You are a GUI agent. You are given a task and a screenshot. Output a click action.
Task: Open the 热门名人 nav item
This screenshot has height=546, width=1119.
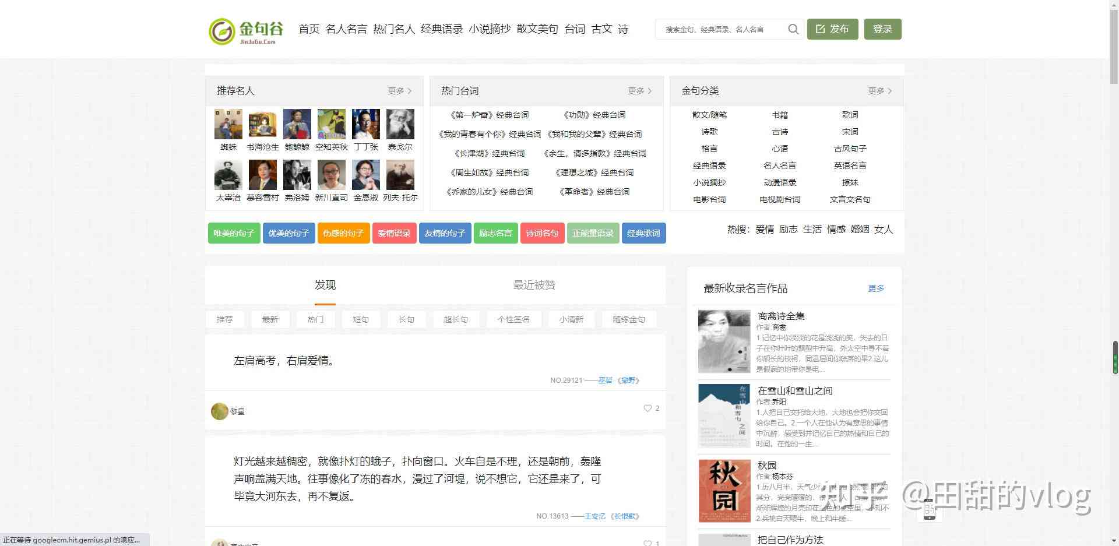tap(394, 29)
